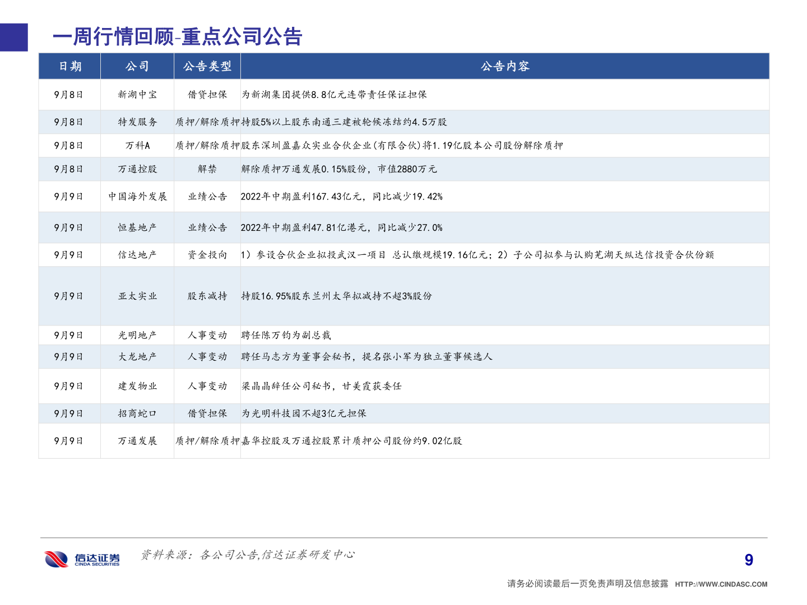Click the disclaimer text 请务必阅读最后一页免责声明及信息披露
This screenshot has height=605, width=807.
click(587, 583)
